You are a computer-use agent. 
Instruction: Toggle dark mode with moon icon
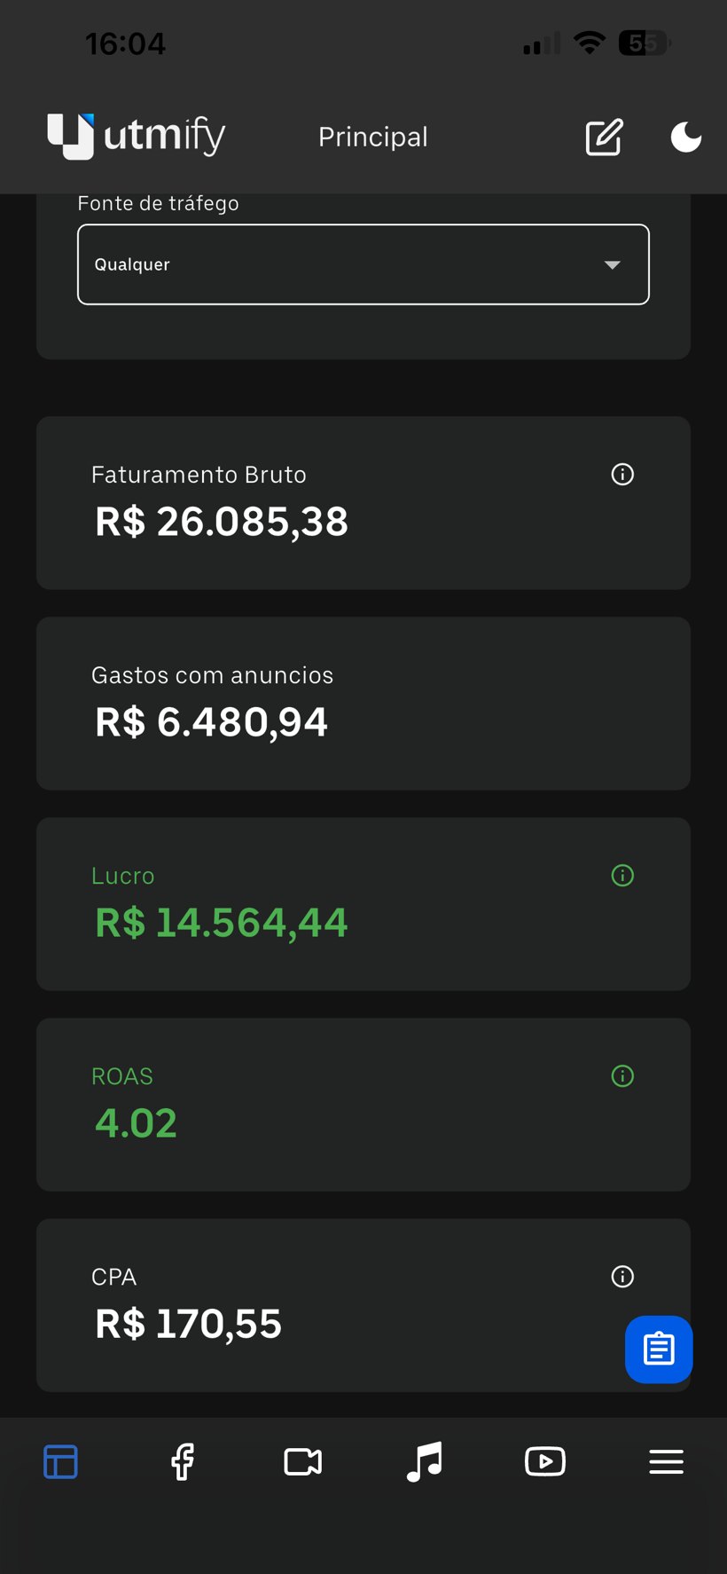click(x=686, y=137)
